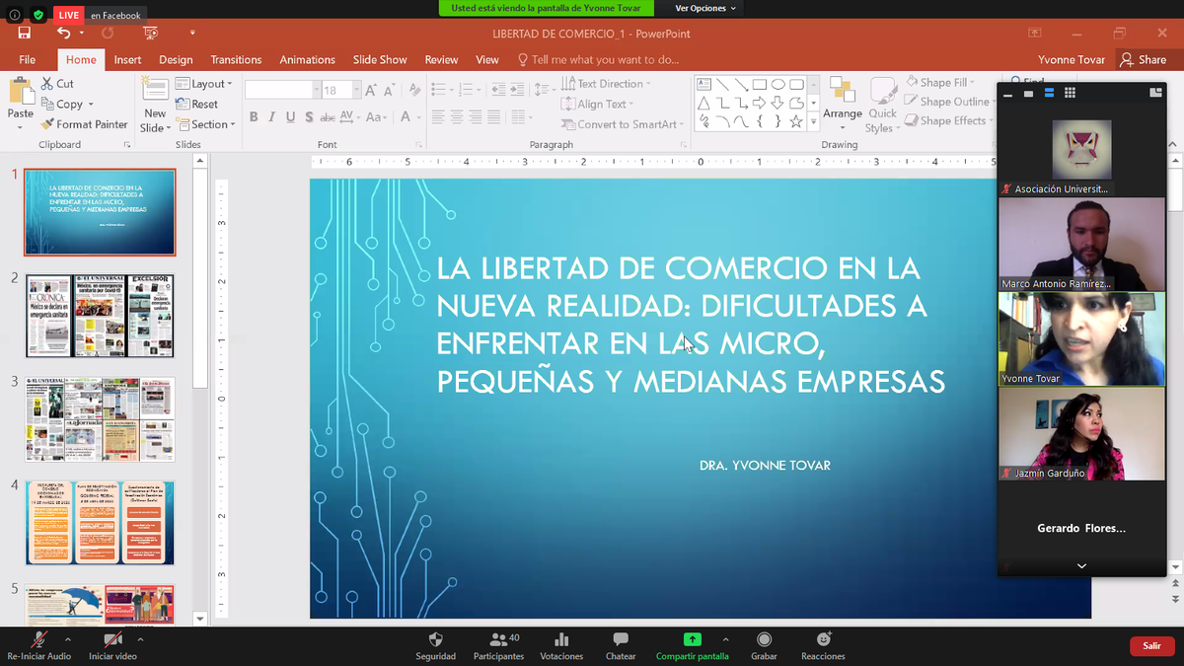Viewport: 1184px width, 666px height.
Task: Open Shape Fill dropdown
Action: tap(939, 83)
